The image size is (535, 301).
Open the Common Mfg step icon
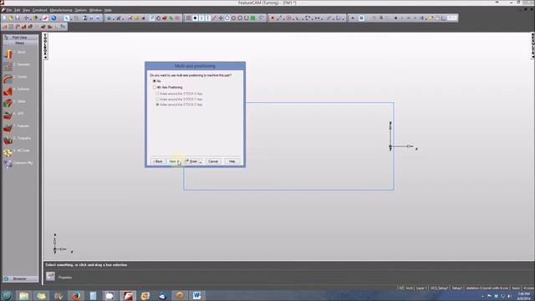click(8, 164)
